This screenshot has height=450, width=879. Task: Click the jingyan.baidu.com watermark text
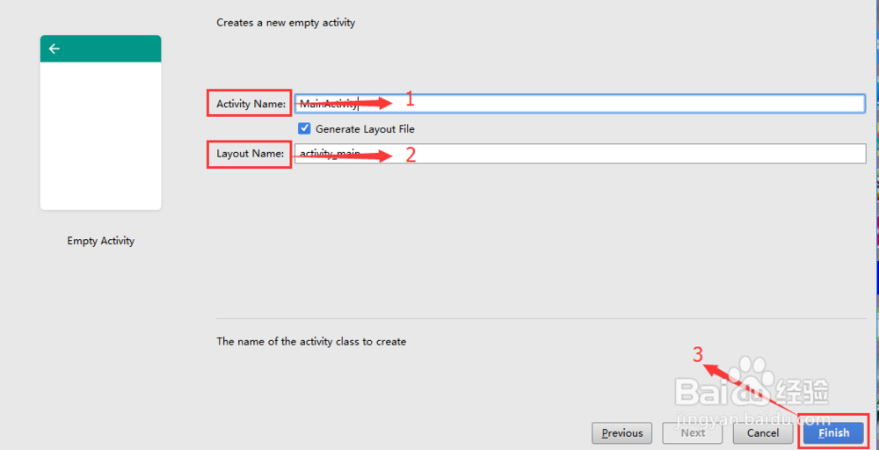752,419
